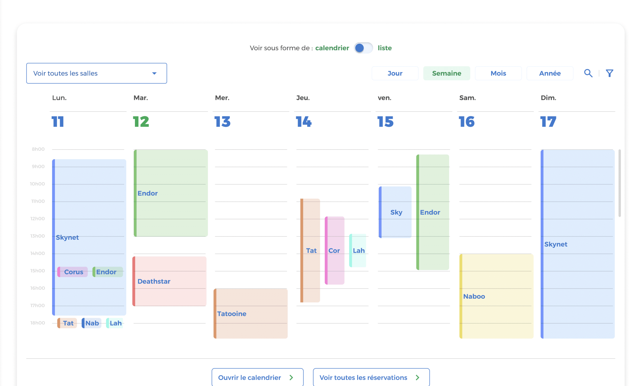The width and height of the screenshot is (642, 386).
Task: Click the search magnifier icon
Action: [588, 73]
